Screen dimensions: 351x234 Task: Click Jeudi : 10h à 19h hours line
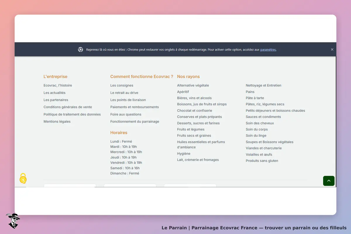pyautogui.click(x=123, y=157)
